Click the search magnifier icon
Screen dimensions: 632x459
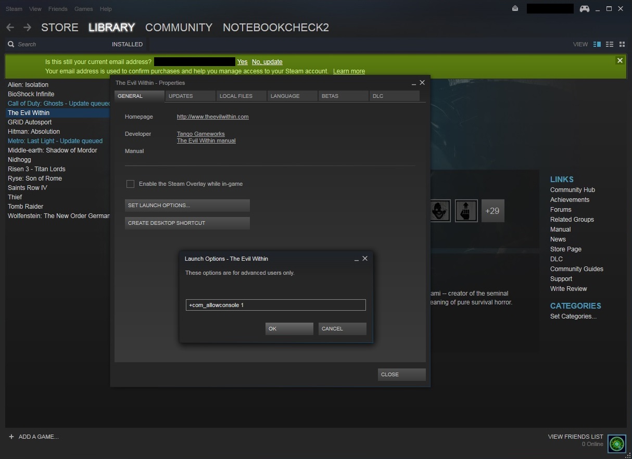pos(11,44)
